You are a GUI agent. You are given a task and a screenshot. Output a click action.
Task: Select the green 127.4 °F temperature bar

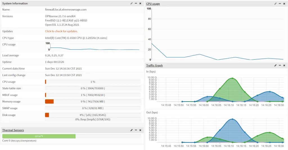pos(39,136)
